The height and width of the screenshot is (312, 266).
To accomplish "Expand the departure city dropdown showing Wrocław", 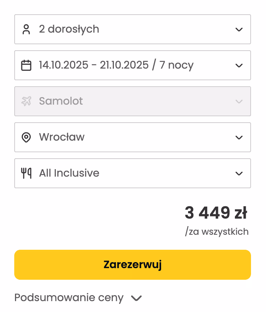I will [239, 137].
